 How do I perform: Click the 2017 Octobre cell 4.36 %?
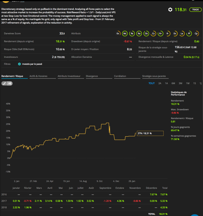tap(120, 201)
